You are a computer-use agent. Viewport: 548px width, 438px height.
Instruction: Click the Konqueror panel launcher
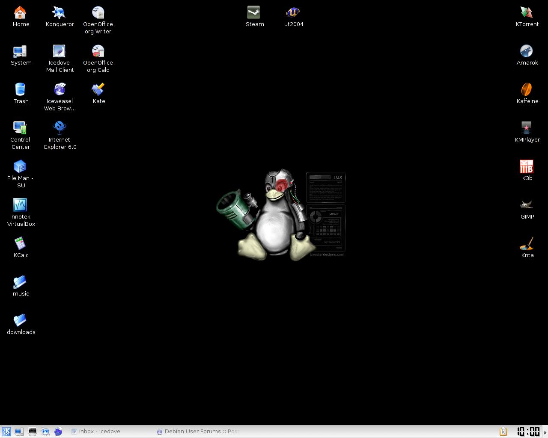click(x=45, y=432)
